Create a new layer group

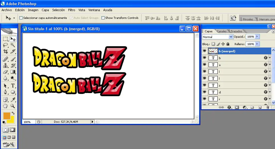(252, 107)
